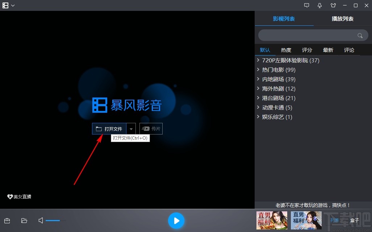The height and width of the screenshot is (232, 372).
Task: Open the 美女直播 link
Action: pos(19,196)
